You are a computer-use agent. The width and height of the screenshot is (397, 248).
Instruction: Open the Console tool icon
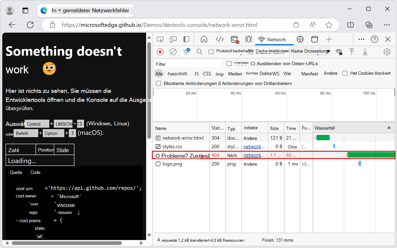(x=235, y=39)
